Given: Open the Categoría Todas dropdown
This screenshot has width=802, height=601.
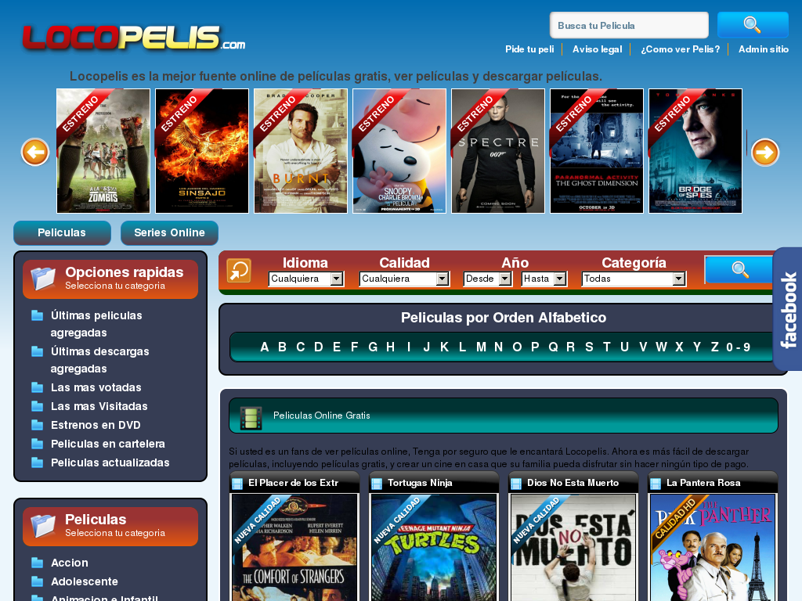Looking at the screenshot, I should (634, 279).
